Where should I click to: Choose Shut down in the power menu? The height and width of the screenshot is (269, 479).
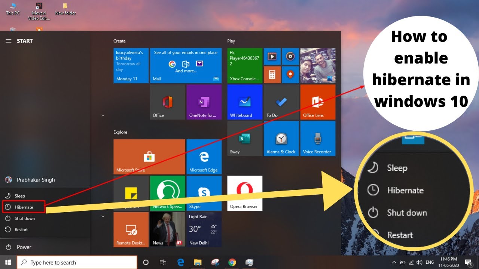[45, 218]
